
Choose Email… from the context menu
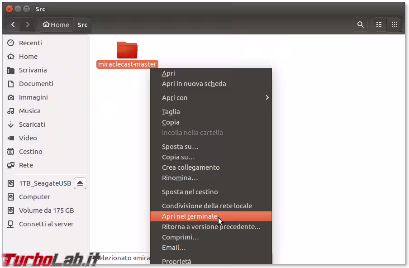(211, 248)
